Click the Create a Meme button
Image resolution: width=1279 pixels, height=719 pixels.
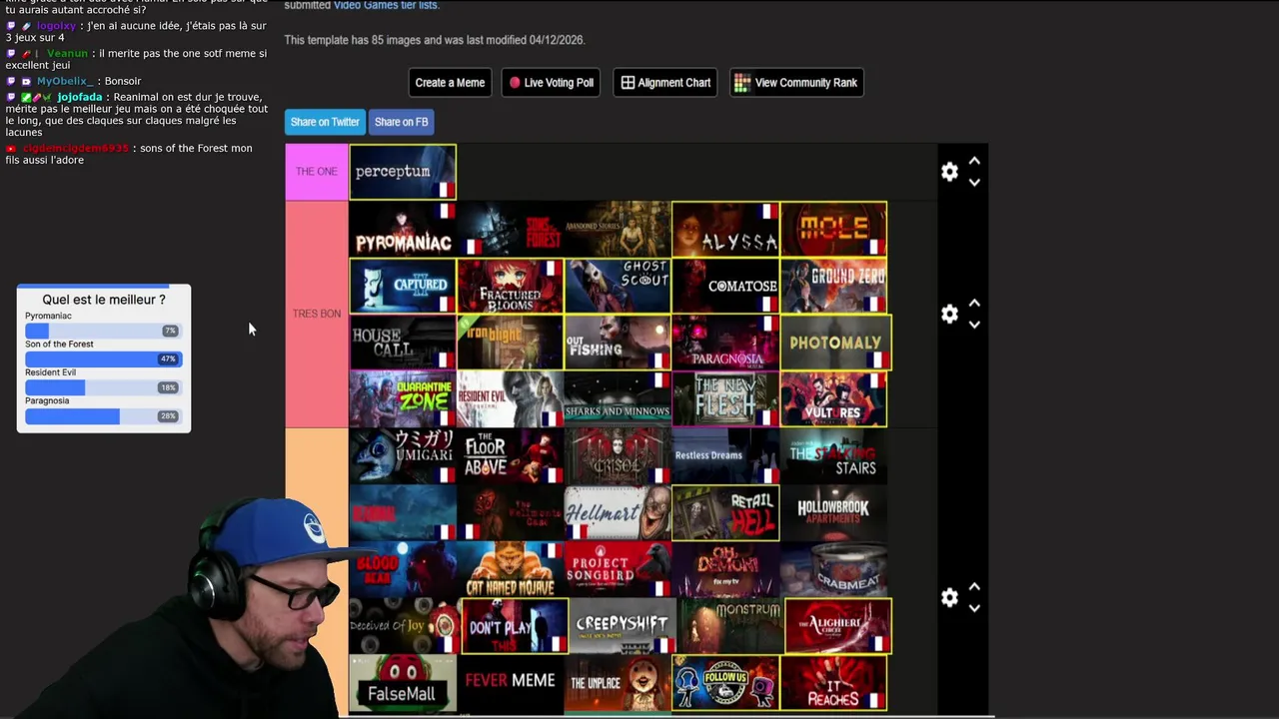pyautogui.click(x=450, y=83)
